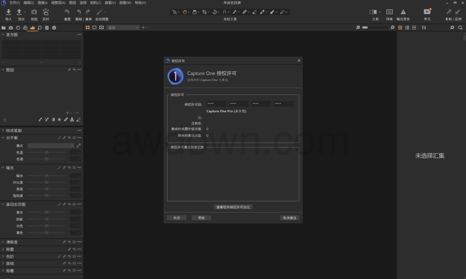The height and width of the screenshot is (279, 466).
Task: Click the 学习 learn video icon
Action: pyautogui.click(x=427, y=12)
